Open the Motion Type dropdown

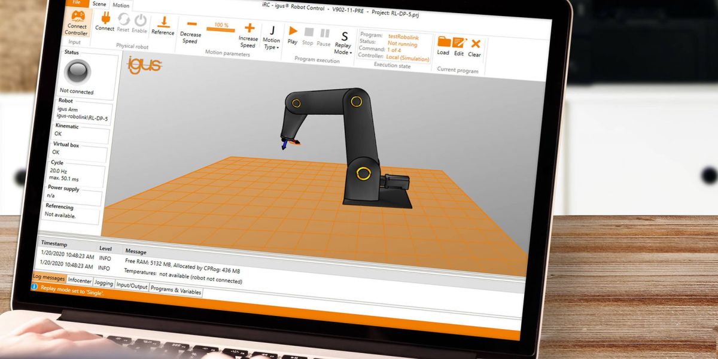272,36
